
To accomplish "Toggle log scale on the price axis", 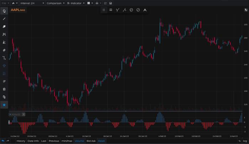I will coord(245,141).
